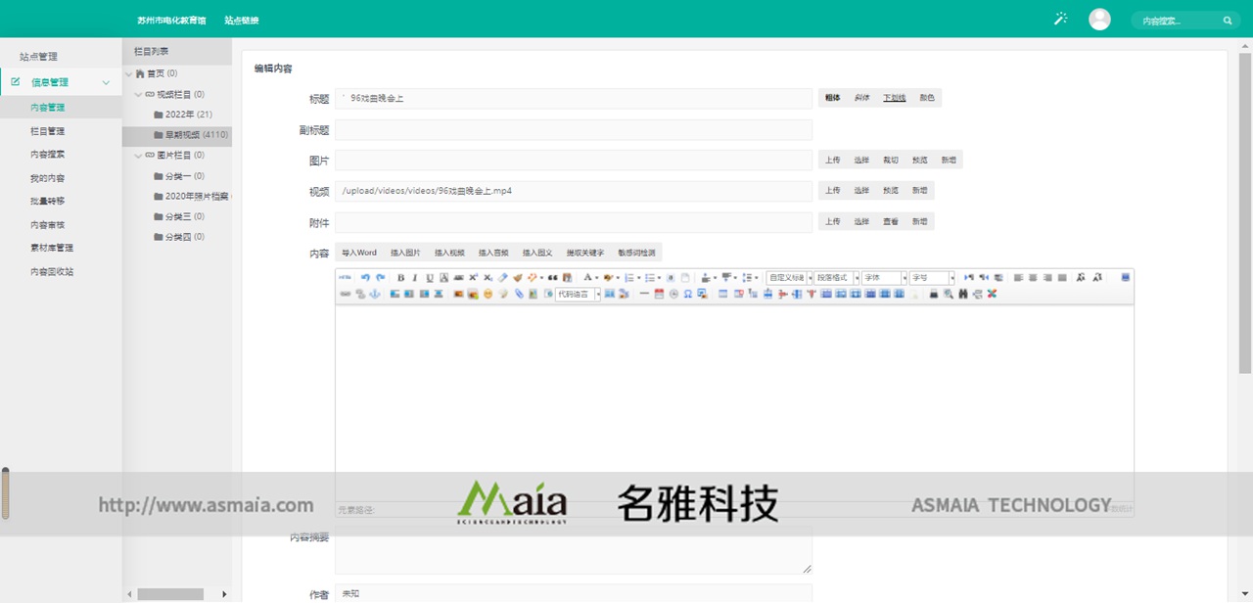
Task: Open user avatar in header
Action: click(1099, 19)
